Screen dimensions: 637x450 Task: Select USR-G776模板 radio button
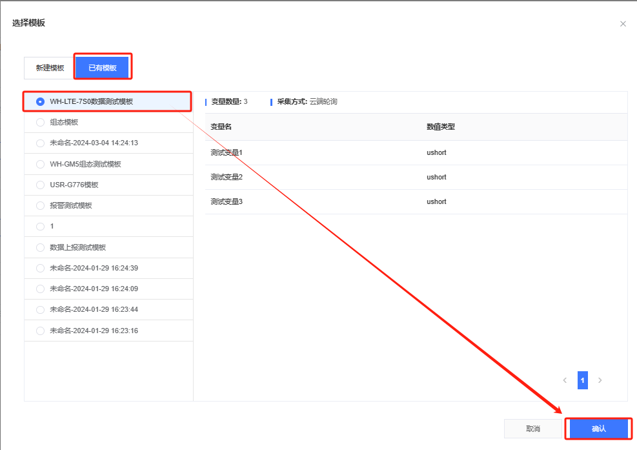click(x=41, y=185)
